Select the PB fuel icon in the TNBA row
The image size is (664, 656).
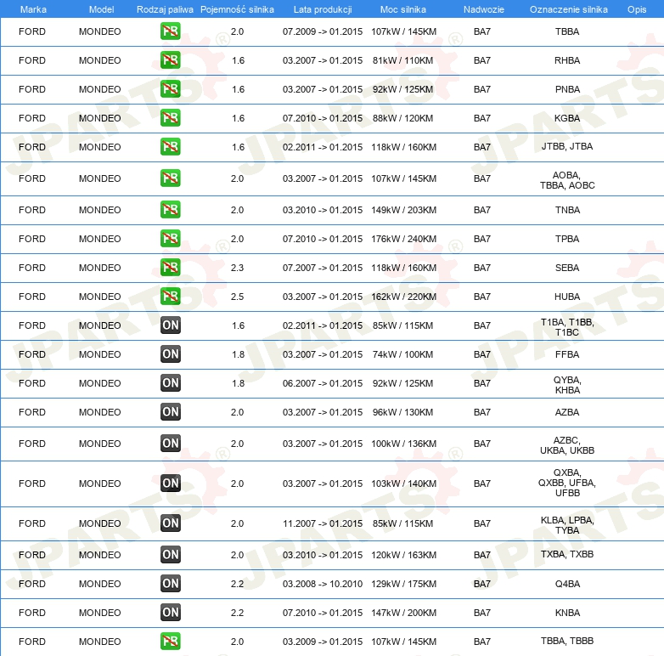(171, 210)
